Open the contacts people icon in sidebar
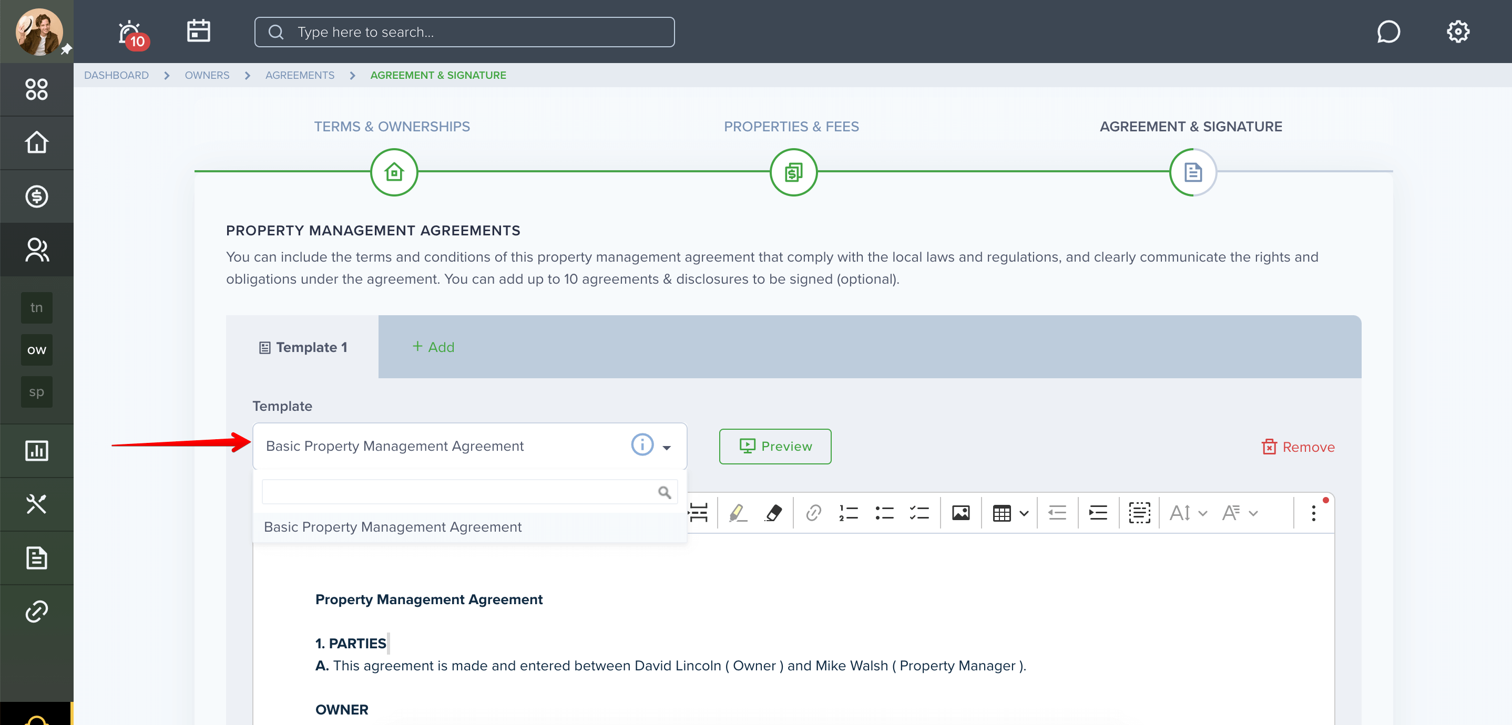 click(x=36, y=250)
